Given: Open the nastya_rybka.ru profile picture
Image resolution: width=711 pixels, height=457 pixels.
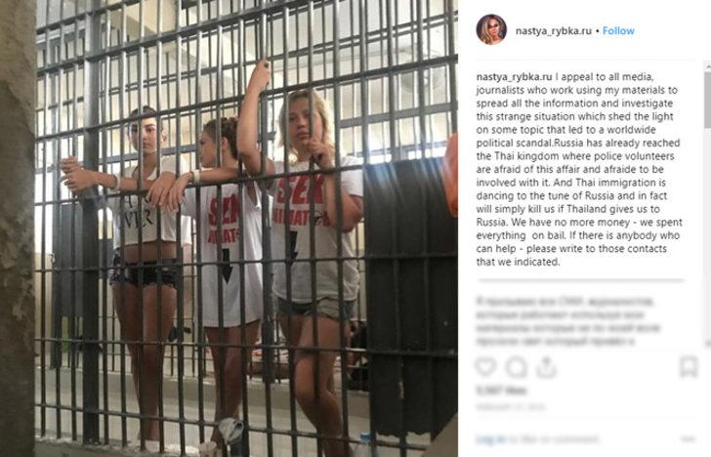Looking at the screenshot, I should point(491,29).
